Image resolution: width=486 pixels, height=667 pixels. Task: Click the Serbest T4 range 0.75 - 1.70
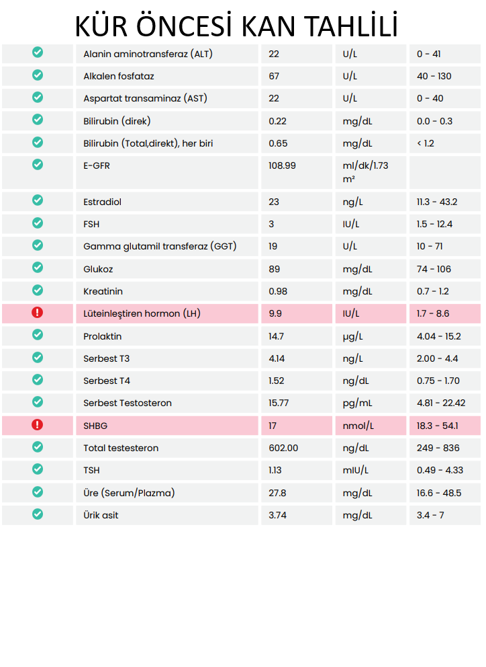[x=438, y=381]
